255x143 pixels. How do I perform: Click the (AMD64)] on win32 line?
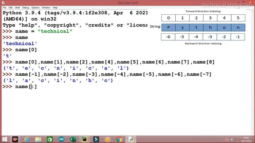pos(29,19)
